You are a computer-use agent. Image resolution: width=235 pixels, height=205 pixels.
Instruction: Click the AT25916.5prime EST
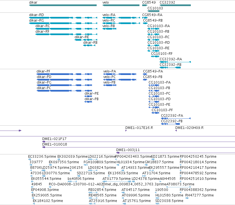click(92, 204)
